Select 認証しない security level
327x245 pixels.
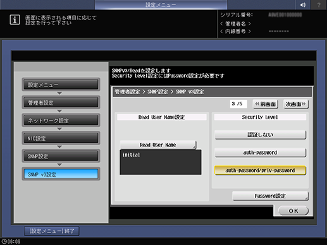click(x=260, y=134)
